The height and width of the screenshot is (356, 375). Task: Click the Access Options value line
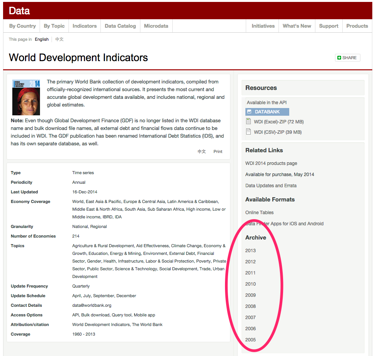click(113, 315)
